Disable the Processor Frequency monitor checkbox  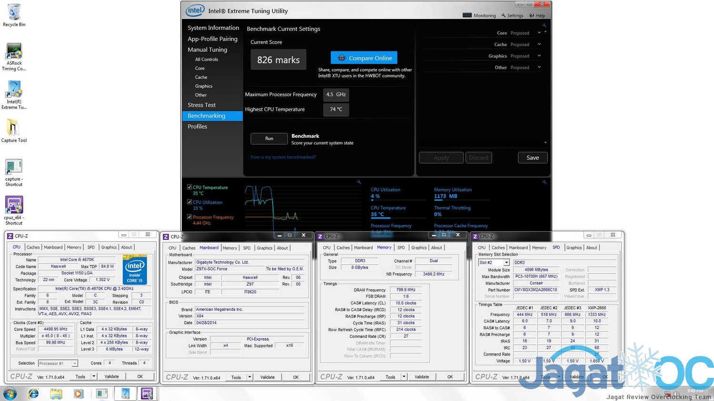click(189, 217)
